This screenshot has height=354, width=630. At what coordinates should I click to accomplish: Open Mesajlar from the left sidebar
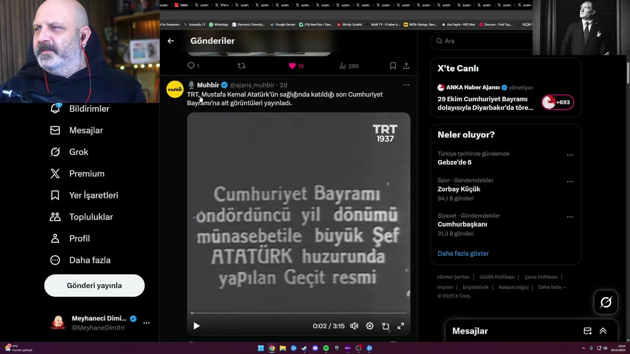click(76, 130)
